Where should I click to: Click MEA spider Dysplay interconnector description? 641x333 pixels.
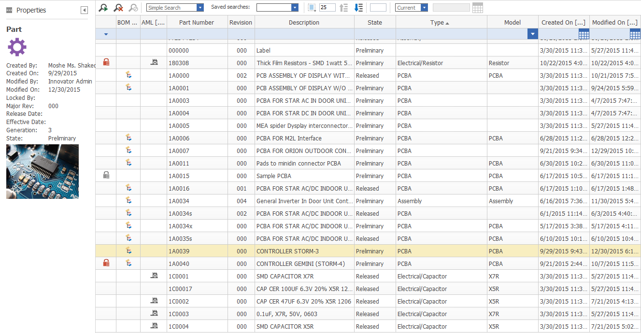tap(304, 126)
